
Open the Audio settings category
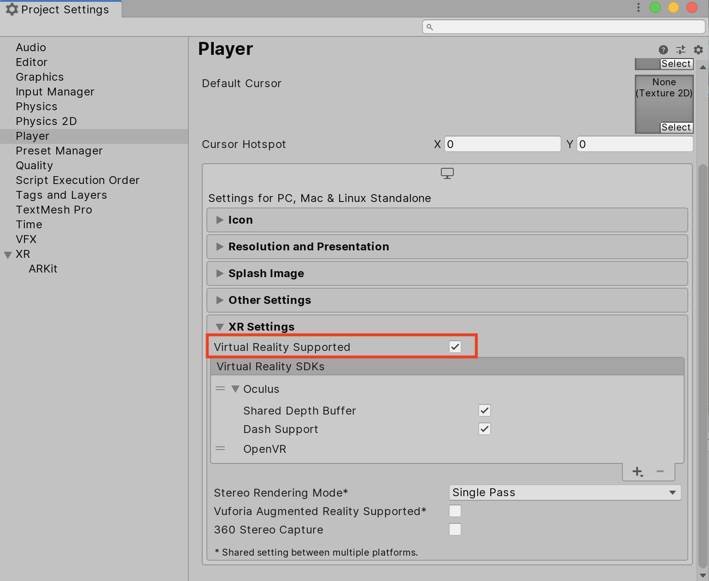(x=31, y=47)
